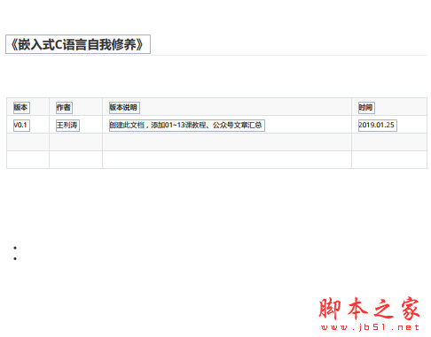Click the 版本说明 column header
This screenshot has height=337, width=431.
(124, 108)
